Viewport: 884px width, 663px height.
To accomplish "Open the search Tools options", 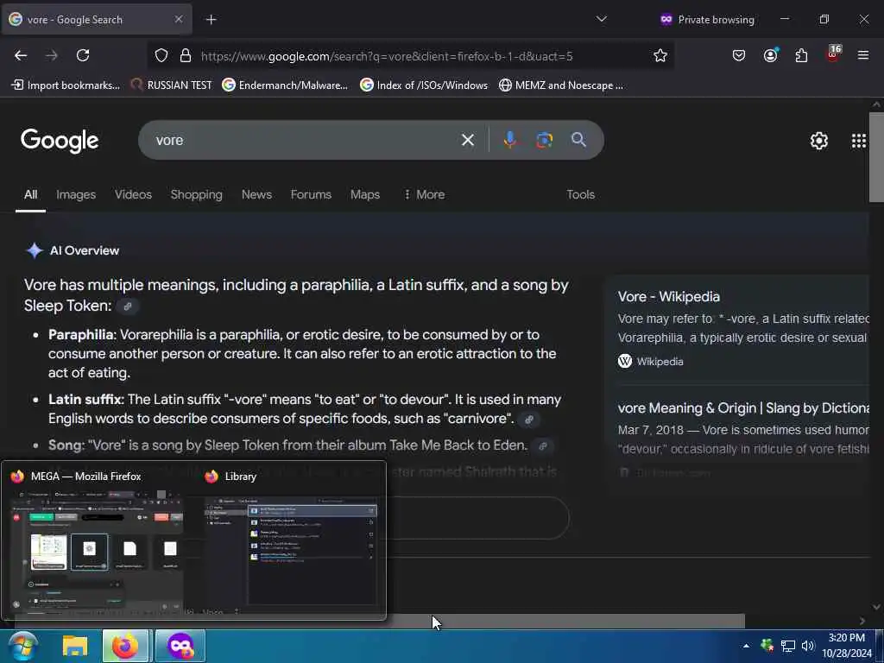I will pos(580,194).
